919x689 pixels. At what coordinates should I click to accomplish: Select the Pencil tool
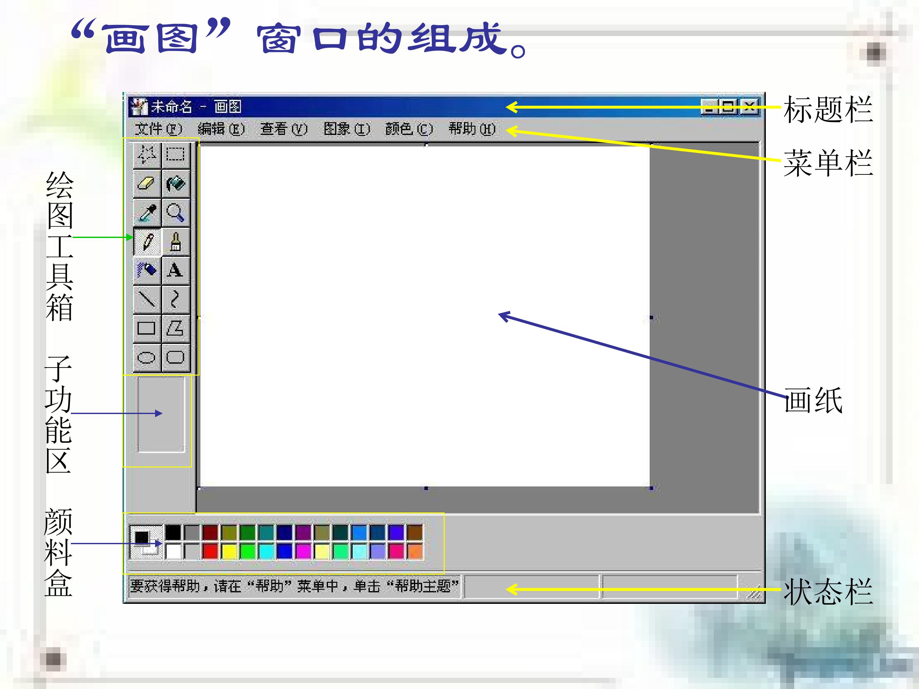147,241
